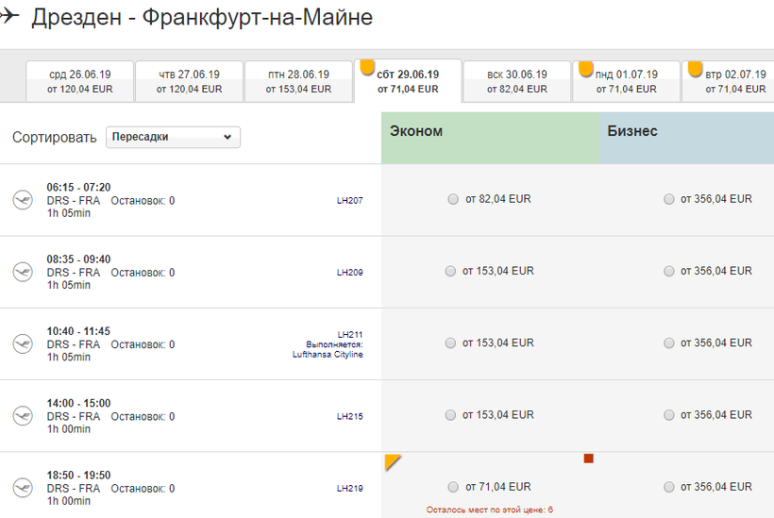Switch to the срд 26.06.19 date tab
The height and width of the screenshot is (518, 774).
pyautogui.click(x=80, y=81)
